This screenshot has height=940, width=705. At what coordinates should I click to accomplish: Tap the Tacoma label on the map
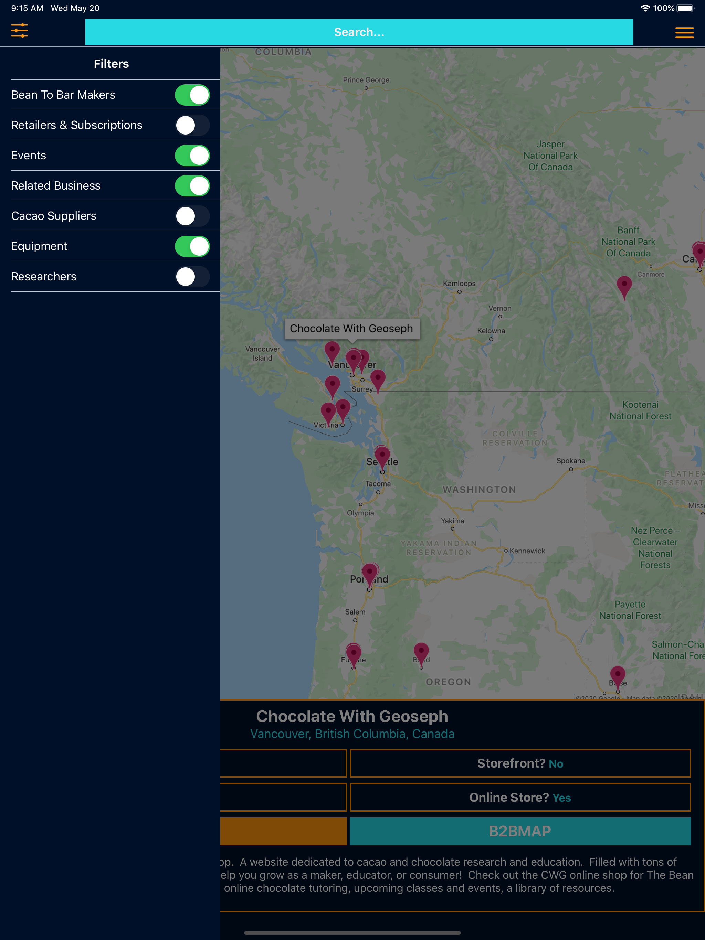tap(378, 484)
